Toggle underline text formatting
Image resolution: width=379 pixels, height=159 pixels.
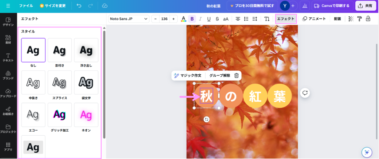209,19
